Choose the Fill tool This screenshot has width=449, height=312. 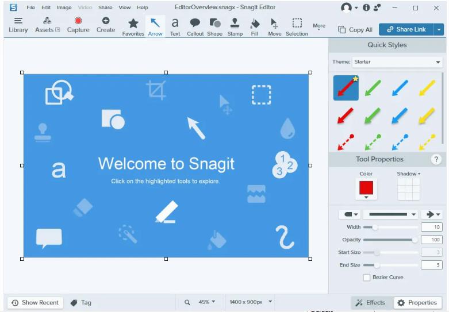[255, 26]
